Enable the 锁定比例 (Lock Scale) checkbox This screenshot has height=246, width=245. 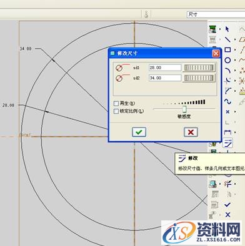(116, 111)
